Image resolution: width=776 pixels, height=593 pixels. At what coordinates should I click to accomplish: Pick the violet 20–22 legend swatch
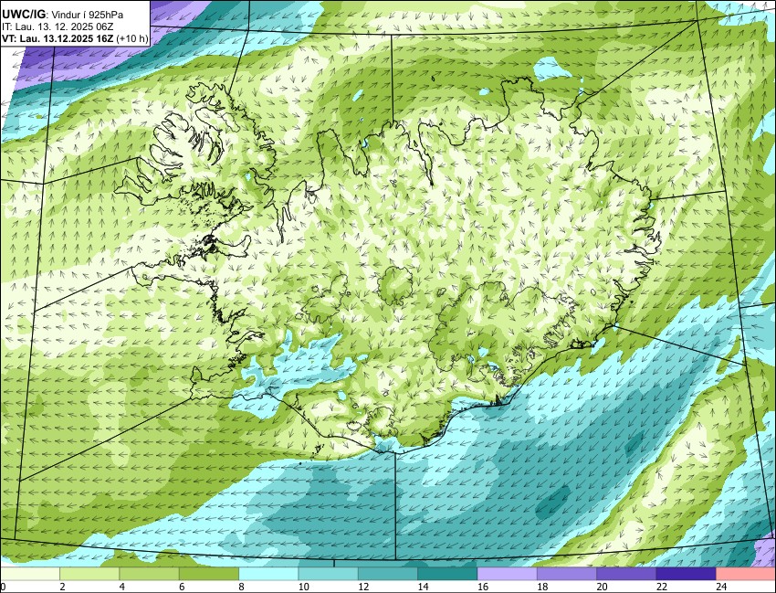click(x=626, y=574)
